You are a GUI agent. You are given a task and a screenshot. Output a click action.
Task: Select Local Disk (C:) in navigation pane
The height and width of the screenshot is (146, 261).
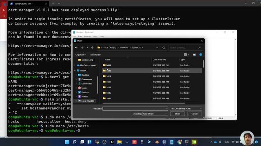(x=86, y=101)
